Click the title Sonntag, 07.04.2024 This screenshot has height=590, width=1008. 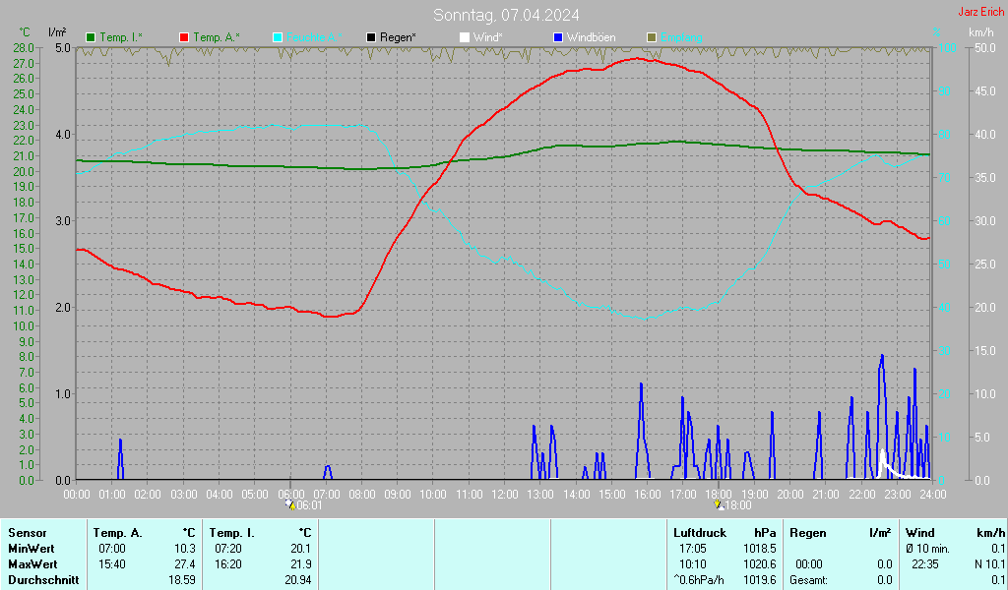click(506, 15)
